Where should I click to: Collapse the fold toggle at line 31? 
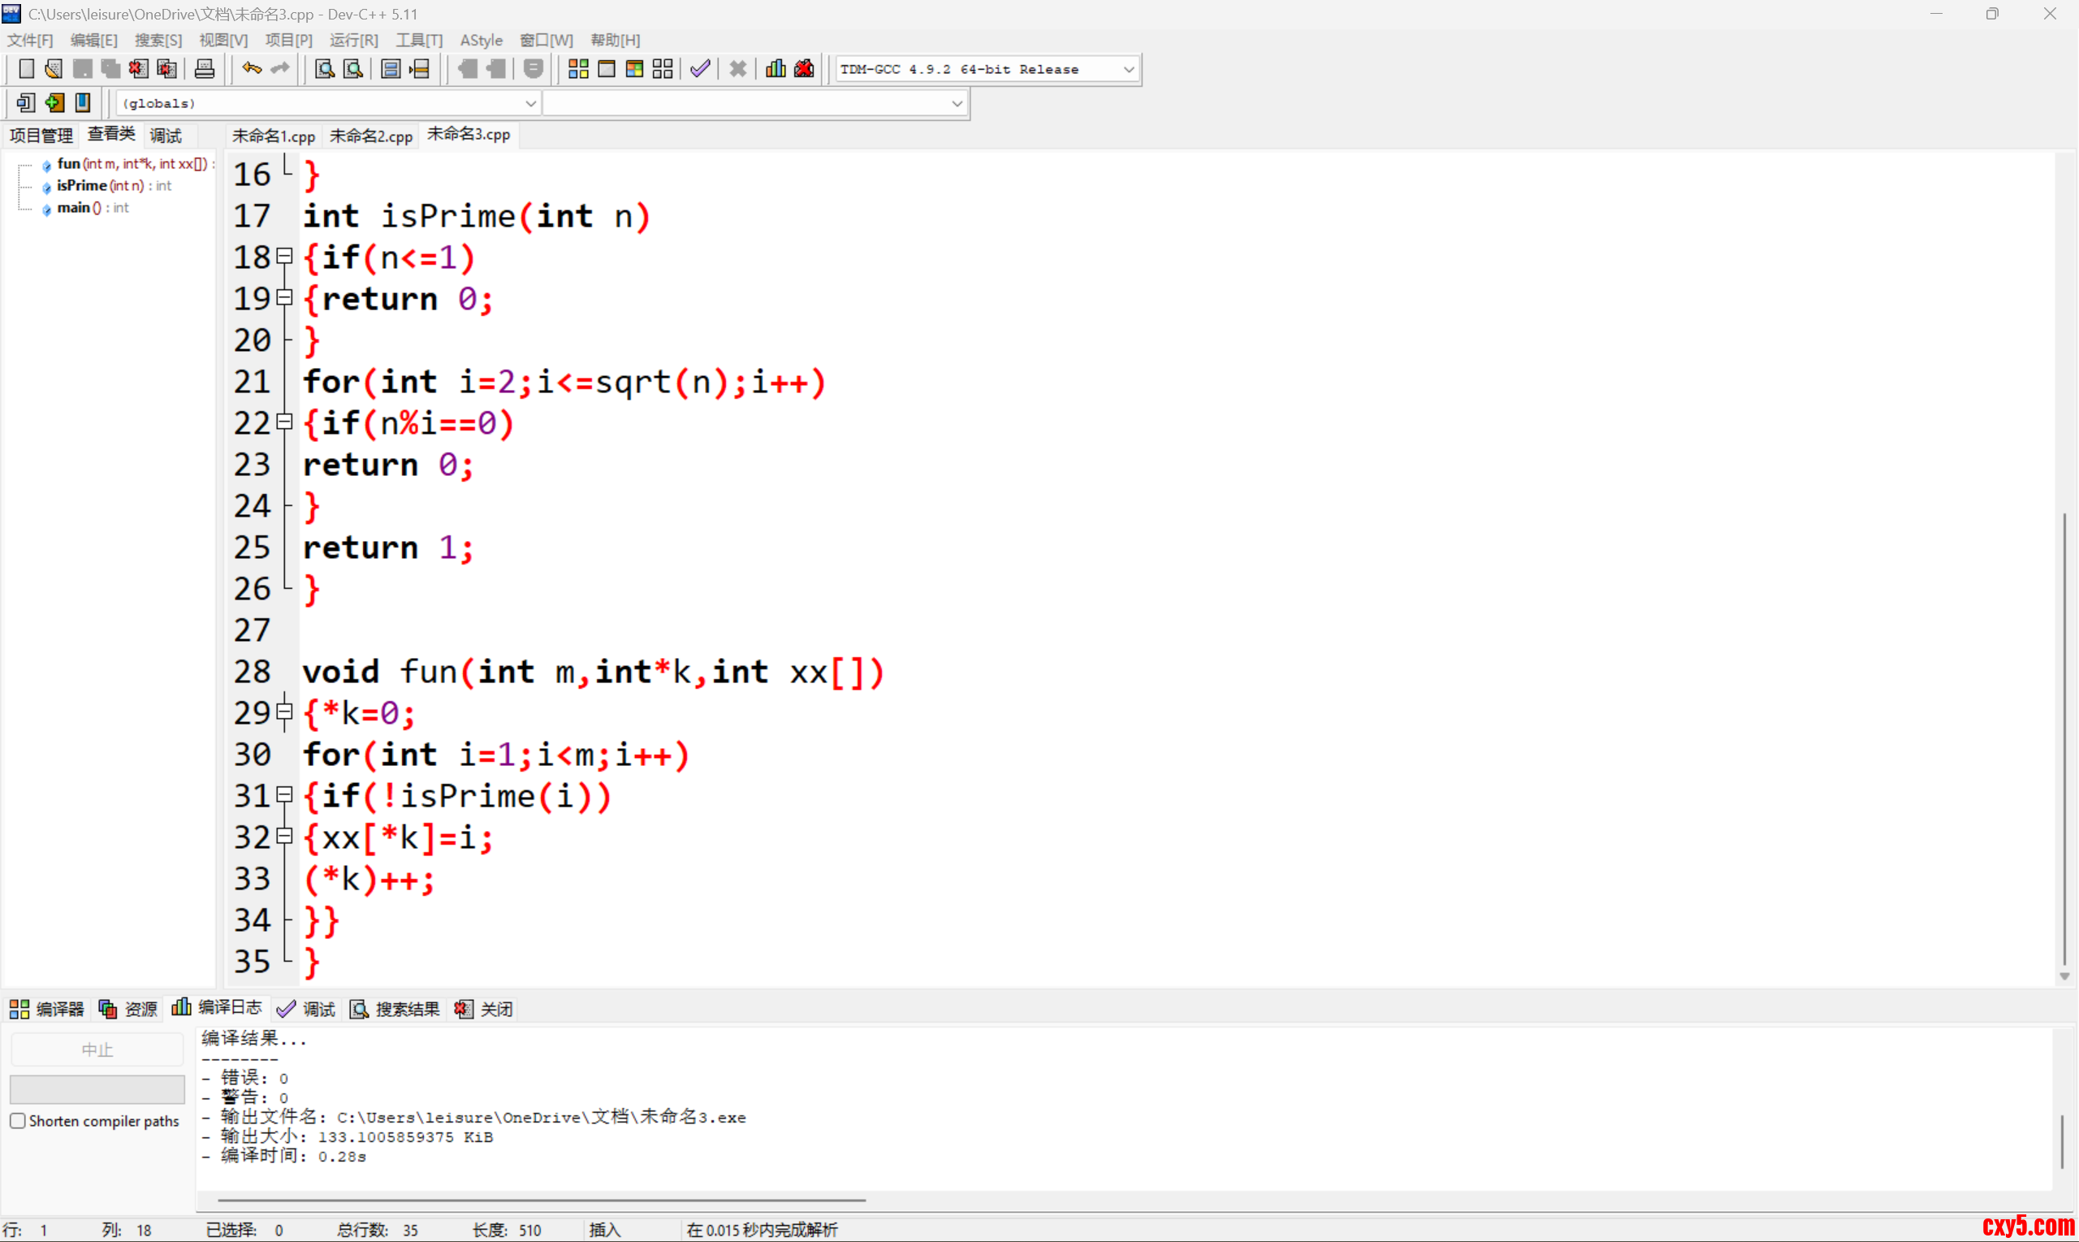(x=284, y=795)
